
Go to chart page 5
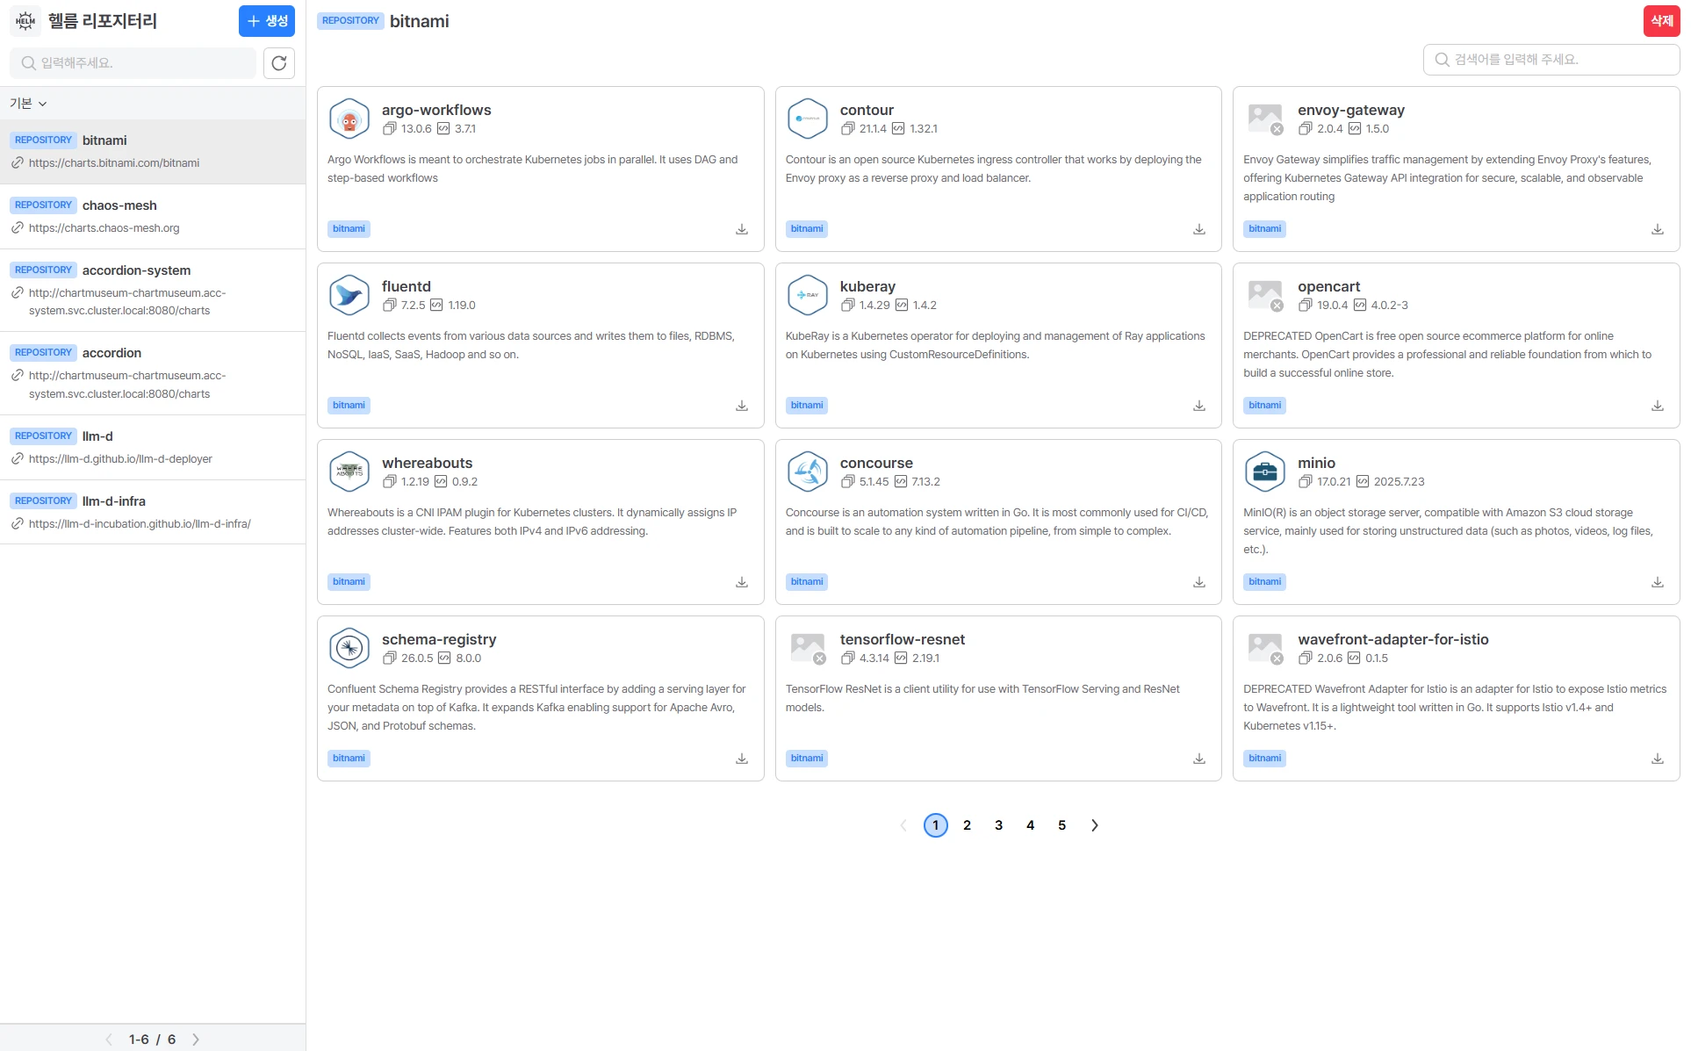click(x=1062, y=825)
